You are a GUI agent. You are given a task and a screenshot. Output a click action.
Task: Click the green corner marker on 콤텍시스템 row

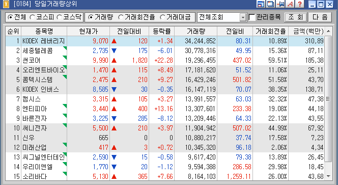click(65, 77)
